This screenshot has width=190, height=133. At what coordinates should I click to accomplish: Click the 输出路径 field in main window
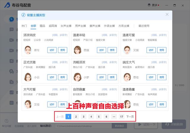[83, 126]
